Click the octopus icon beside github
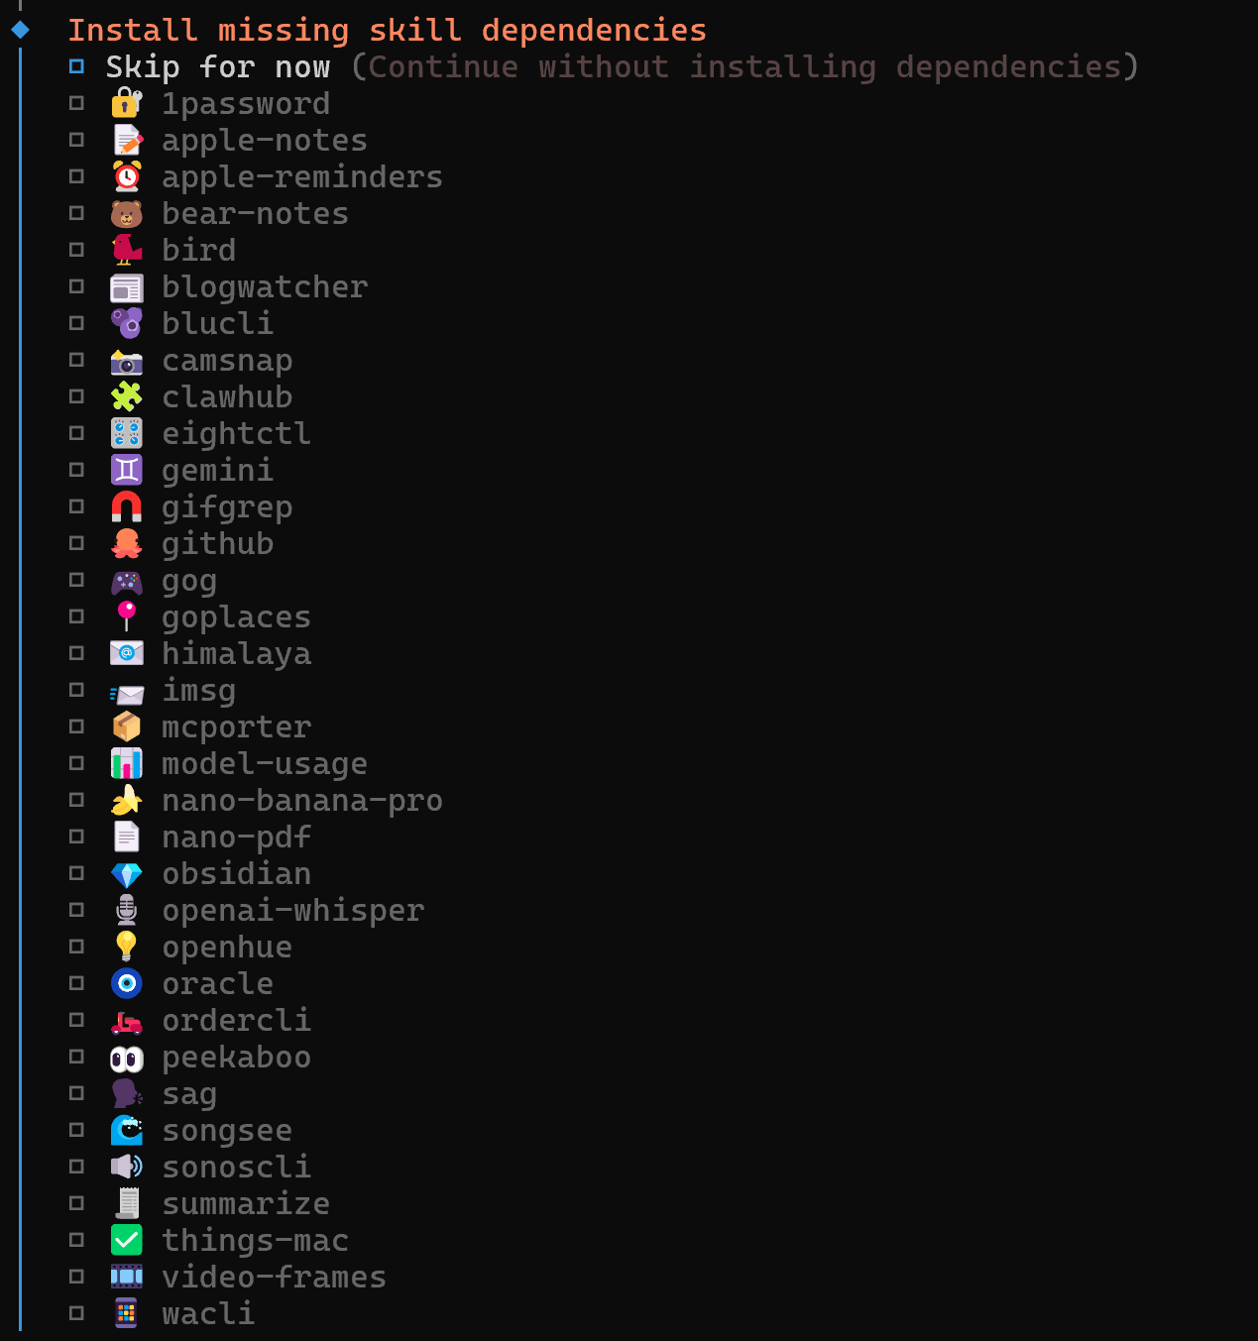The image size is (1258, 1341). (x=126, y=543)
